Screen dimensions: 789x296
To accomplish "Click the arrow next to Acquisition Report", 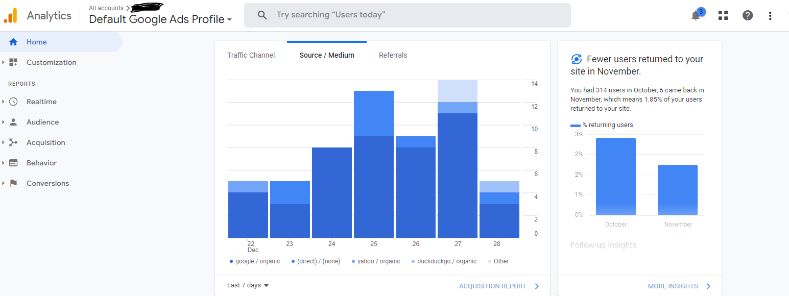I will 537,286.
